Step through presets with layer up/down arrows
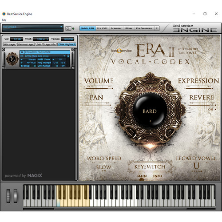The image size is (222, 222). coord(68,56)
